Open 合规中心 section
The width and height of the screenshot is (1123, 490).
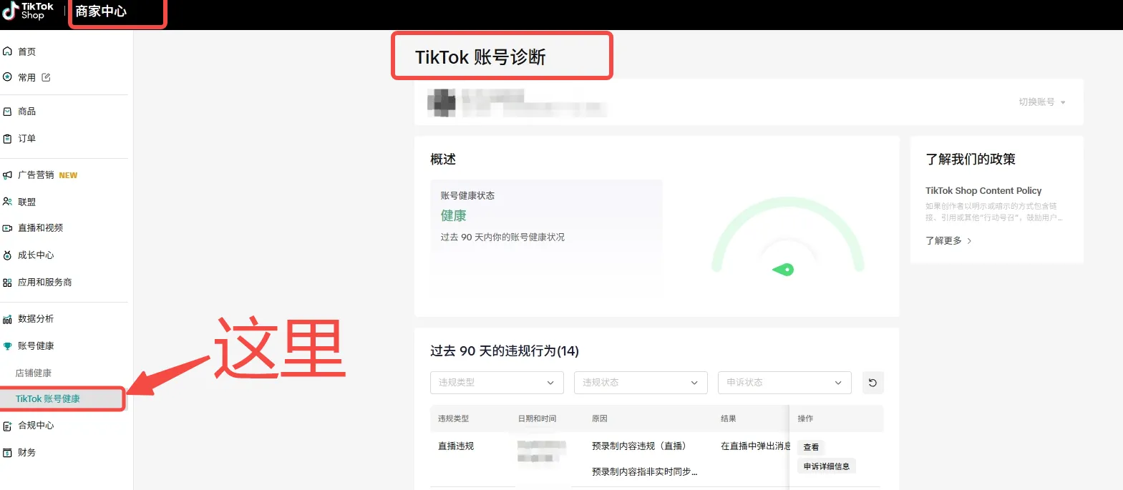coord(36,426)
